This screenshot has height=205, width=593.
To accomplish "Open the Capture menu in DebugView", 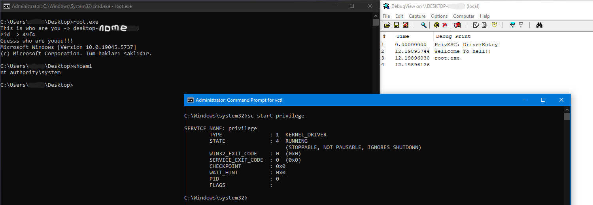I will (x=417, y=16).
